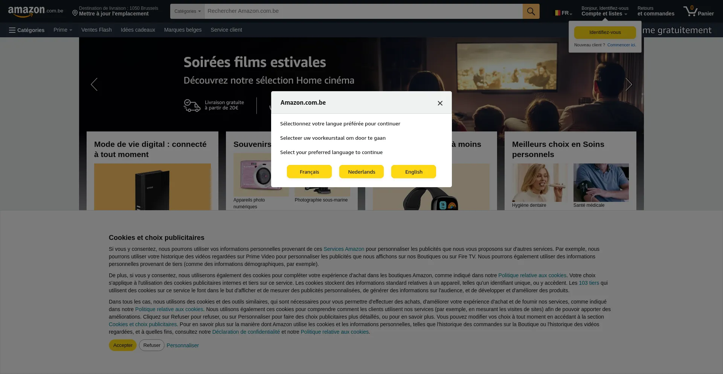Click the Hygiène dentaire thumbnail
Screen dimensions: 723x374
pyautogui.click(x=540, y=183)
